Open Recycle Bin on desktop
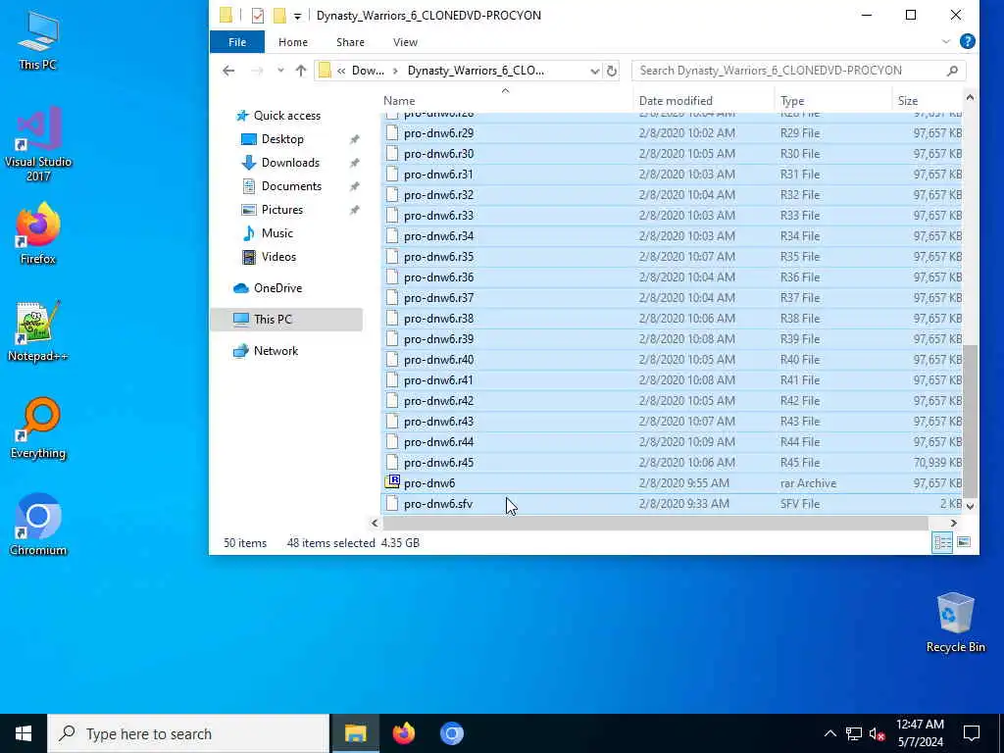Viewport: 1004px width, 753px height. tap(955, 623)
